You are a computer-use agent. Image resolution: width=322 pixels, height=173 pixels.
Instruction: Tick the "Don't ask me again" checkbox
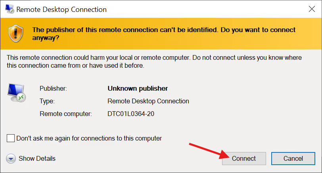point(11,139)
